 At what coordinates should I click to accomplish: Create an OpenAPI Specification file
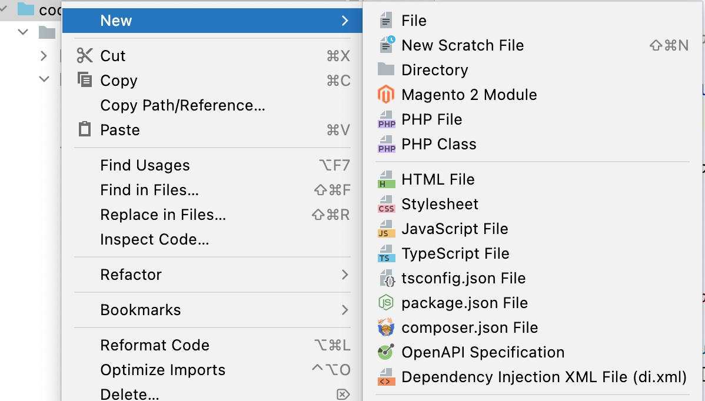coord(483,352)
